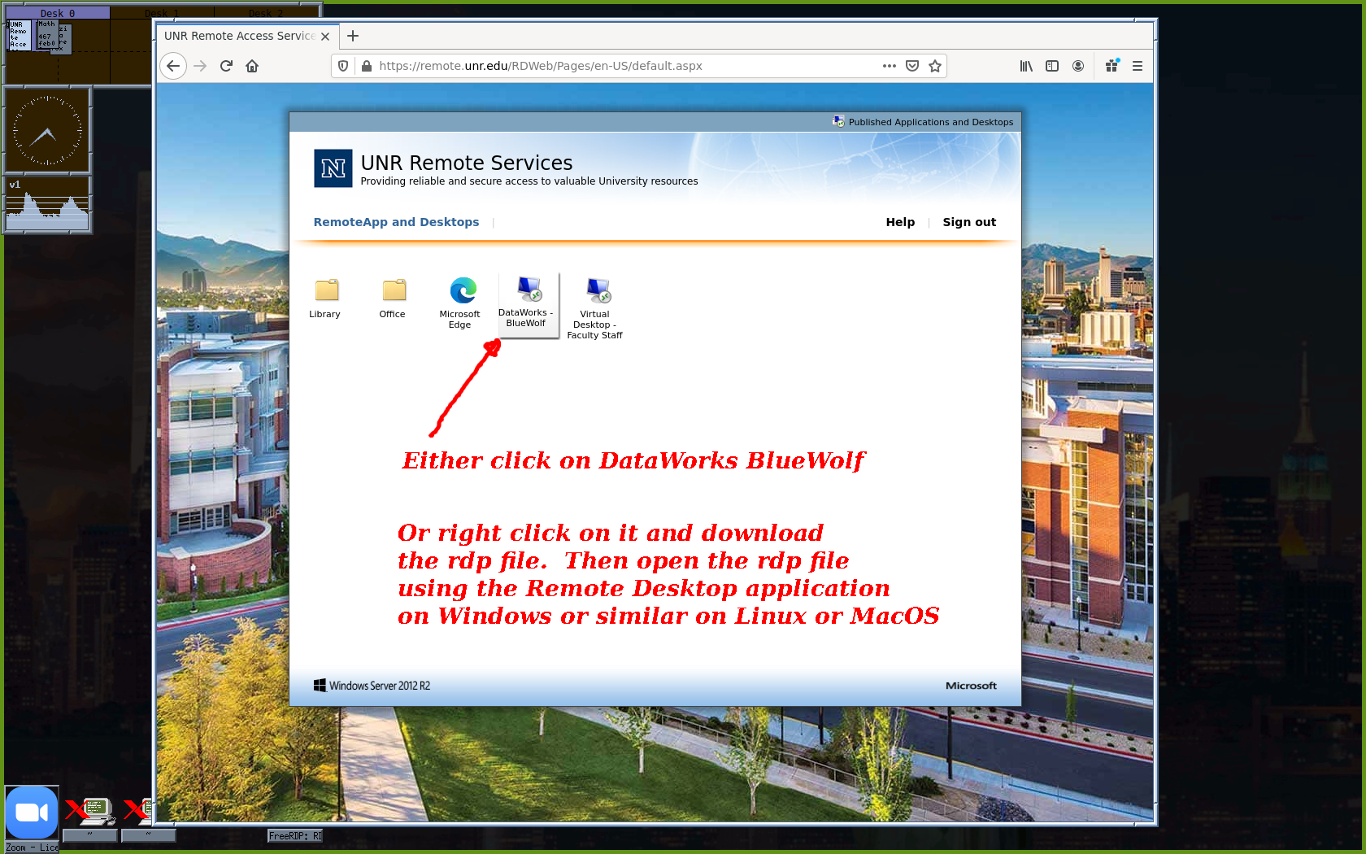Toggle the Firefox sidebar view
Screen dimensions: 1366x854
pyautogui.click(x=1052, y=66)
